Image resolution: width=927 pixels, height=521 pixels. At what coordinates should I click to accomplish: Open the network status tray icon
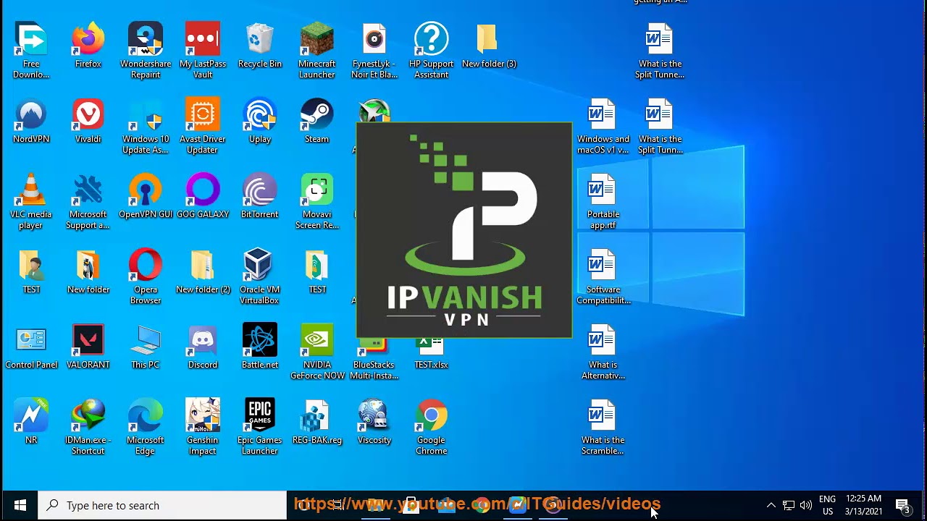click(x=789, y=505)
